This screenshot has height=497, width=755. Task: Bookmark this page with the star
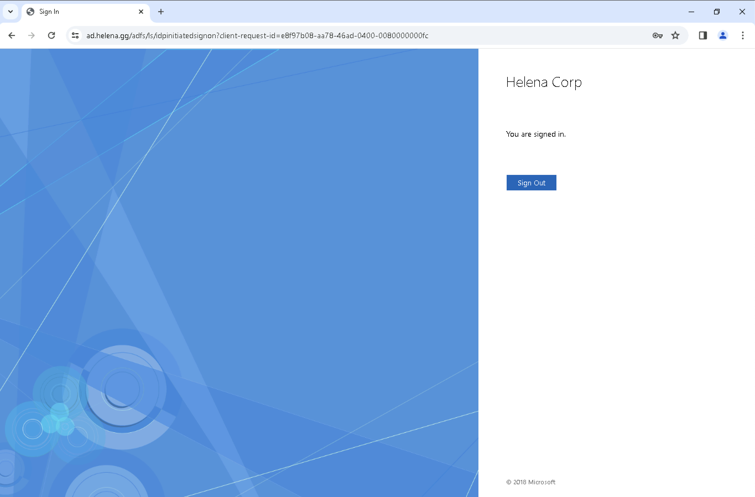coord(675,35)
